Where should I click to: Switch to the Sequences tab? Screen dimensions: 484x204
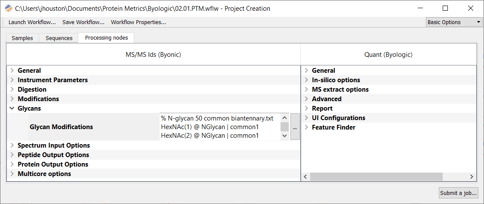click(x=59, y=38)
